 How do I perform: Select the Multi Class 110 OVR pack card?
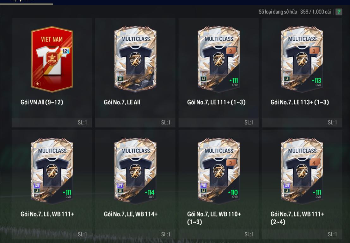(219, 171)
